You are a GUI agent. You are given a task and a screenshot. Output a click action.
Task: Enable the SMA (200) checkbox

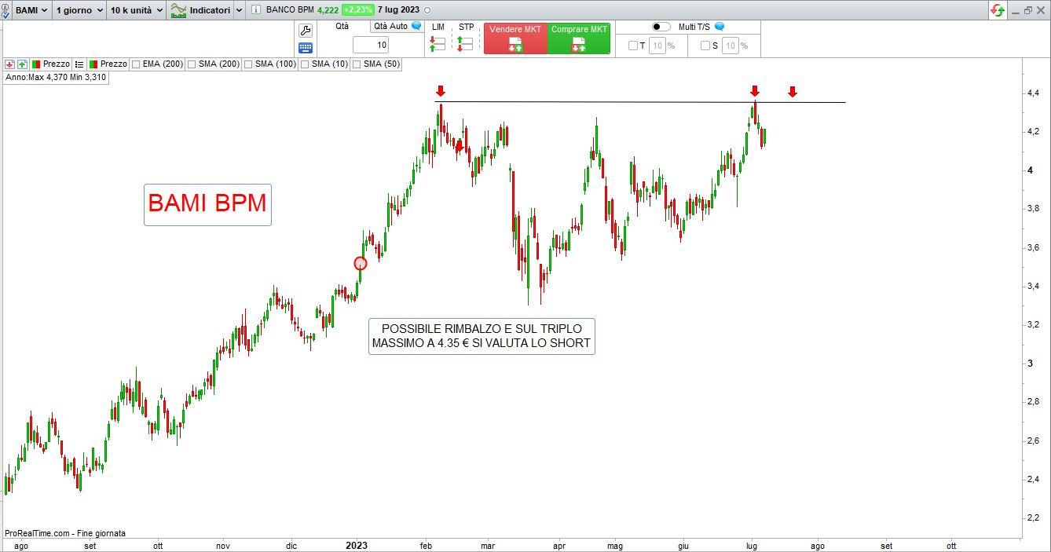click(192, 64)
